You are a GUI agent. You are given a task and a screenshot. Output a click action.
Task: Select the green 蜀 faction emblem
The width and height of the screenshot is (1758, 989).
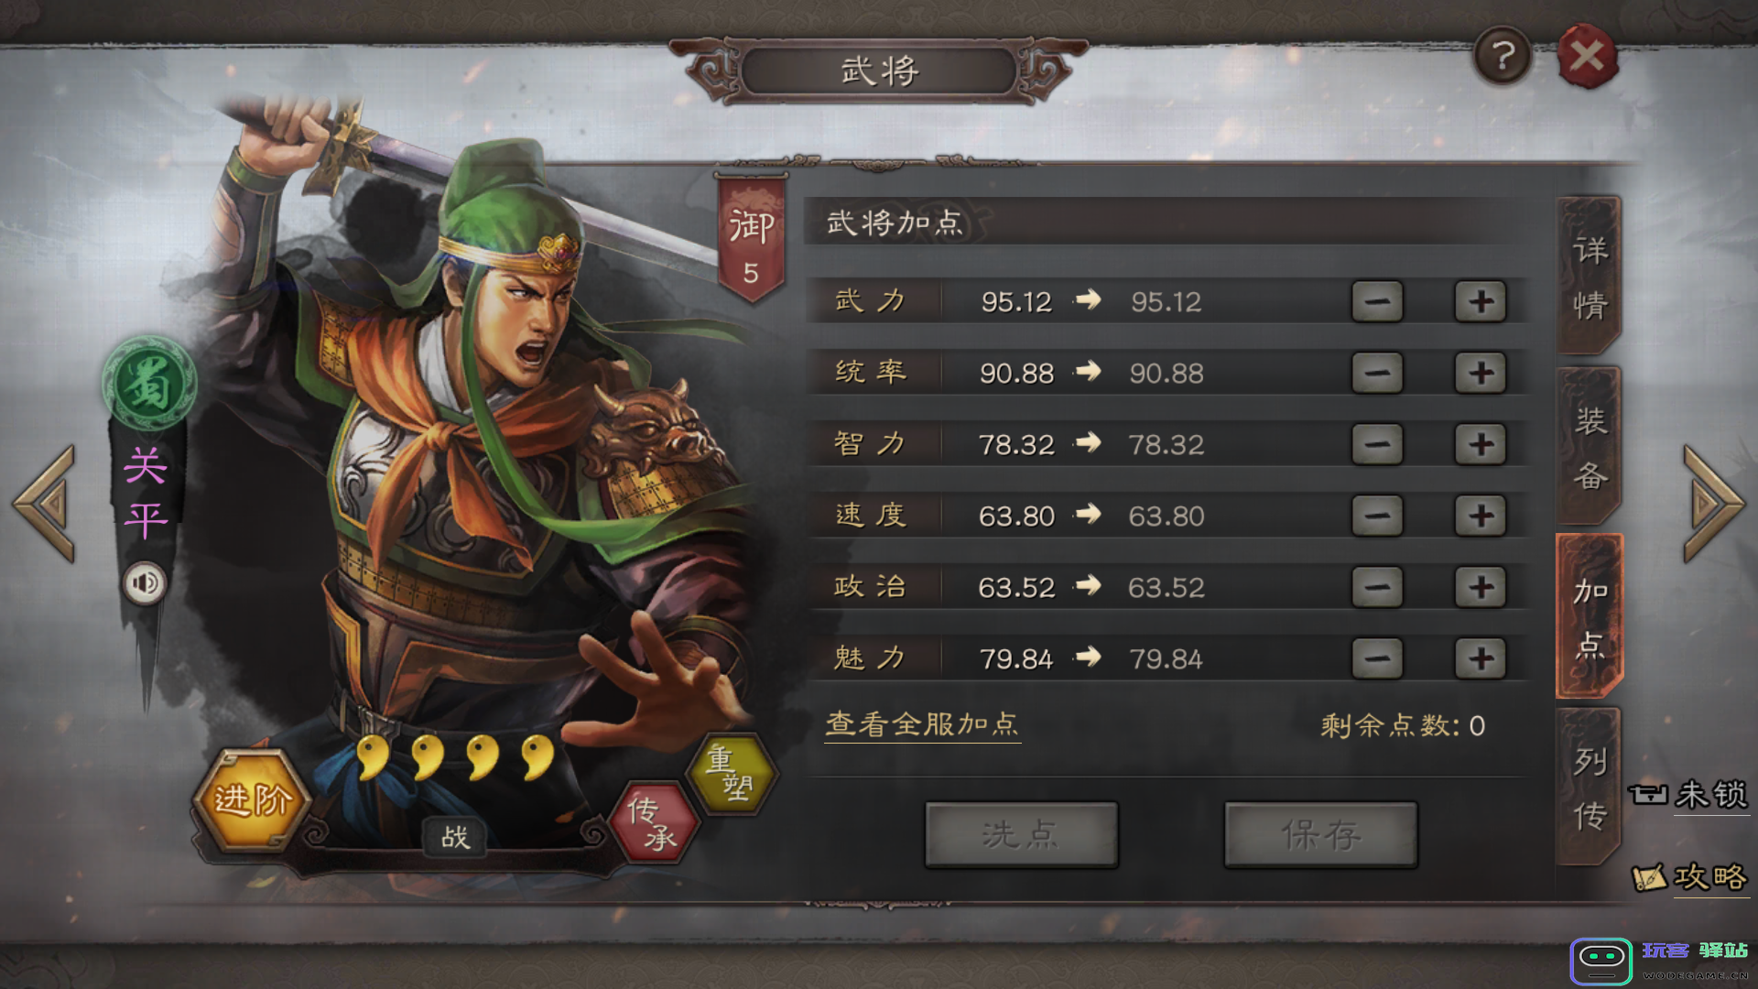click(148, 384)
